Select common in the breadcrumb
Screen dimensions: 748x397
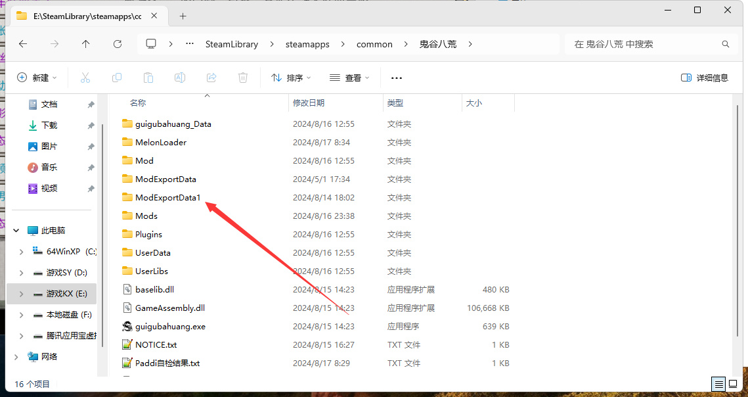click(374, 44)
